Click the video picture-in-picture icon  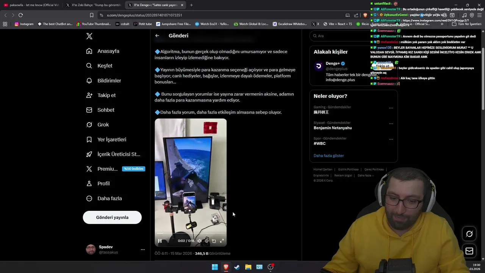point(214,241)
